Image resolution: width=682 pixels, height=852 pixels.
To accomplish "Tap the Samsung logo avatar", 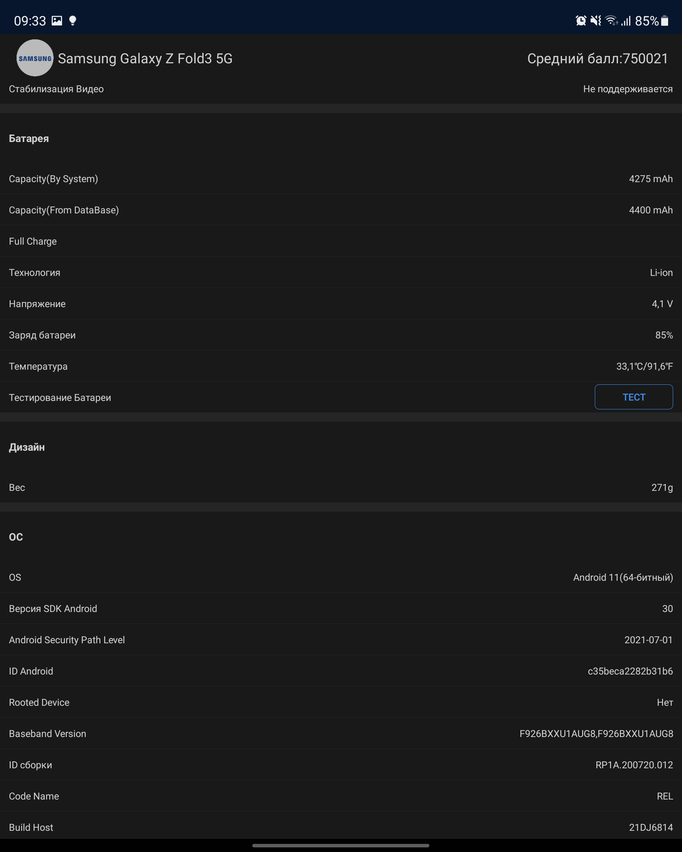I will tap(35, 58).
